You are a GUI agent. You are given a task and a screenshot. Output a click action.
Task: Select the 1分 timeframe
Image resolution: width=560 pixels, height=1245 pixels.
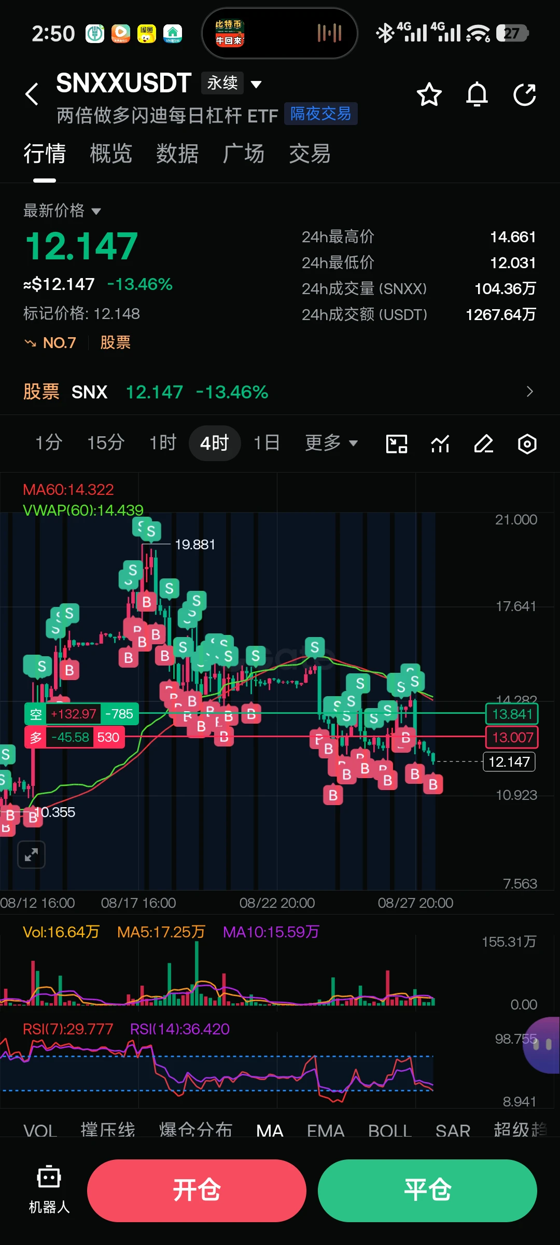tap(49, 443)
